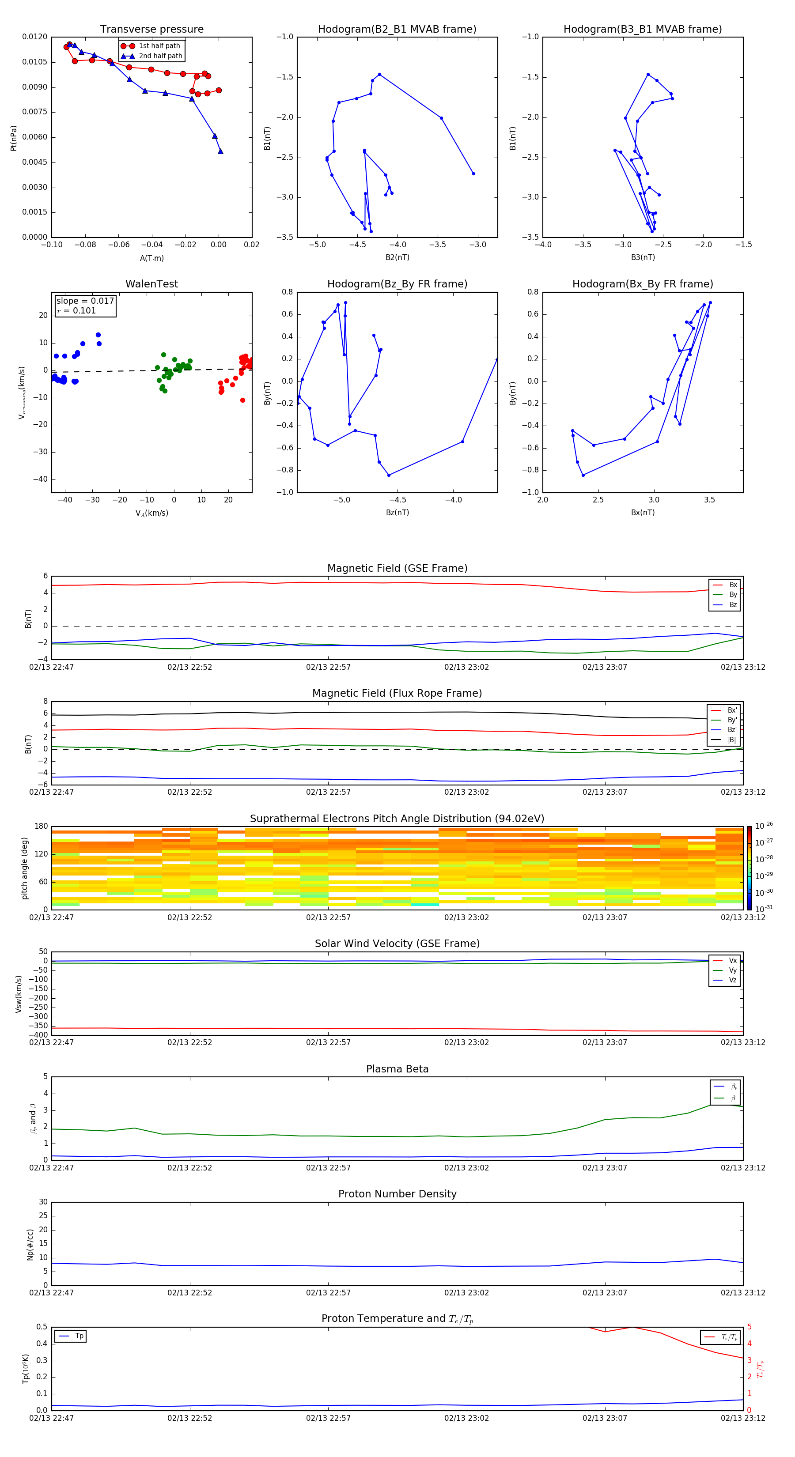Click the pitch angle color scale bar
795x1457 pixels.
[x=749, y=868]
